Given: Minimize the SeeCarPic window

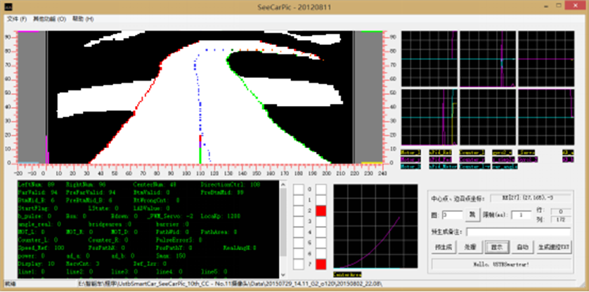Looking at the screenshot, I should pos(545,6).
